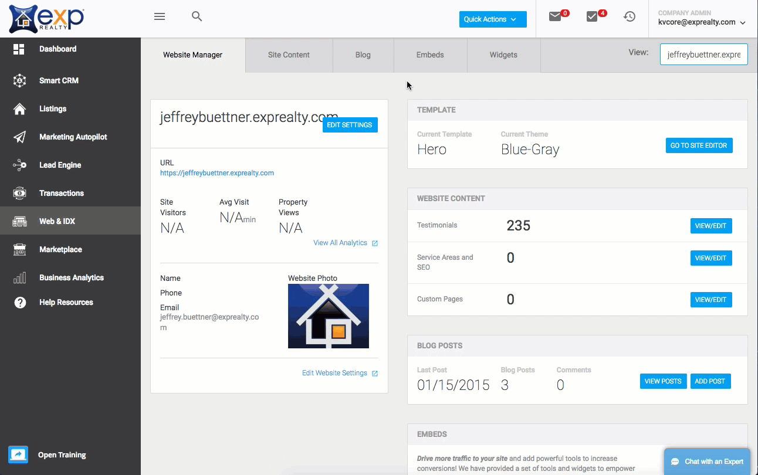Toggle the hamburger menu icon
This screenshot has height=475, width=758.
(x=160, y=17)
